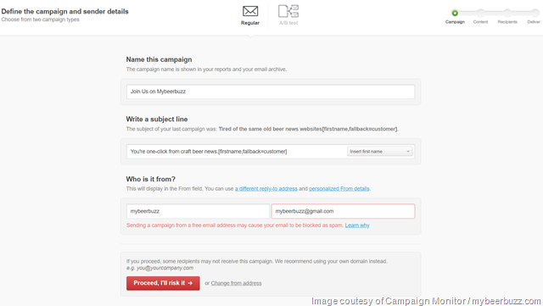Jump to the Content step marker

click(481, 14)
